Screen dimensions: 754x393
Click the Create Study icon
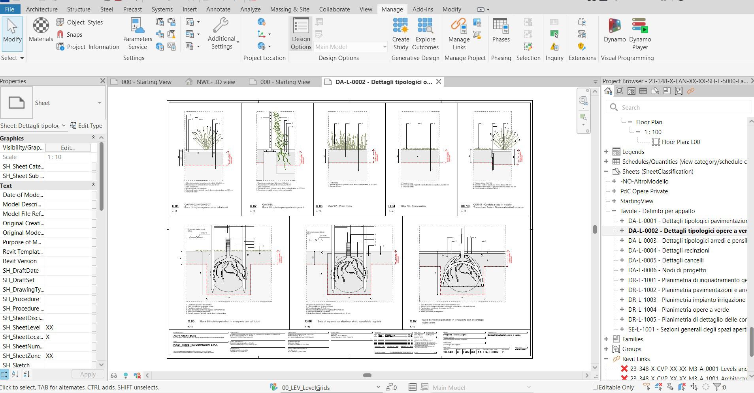[x=401, y=34]
